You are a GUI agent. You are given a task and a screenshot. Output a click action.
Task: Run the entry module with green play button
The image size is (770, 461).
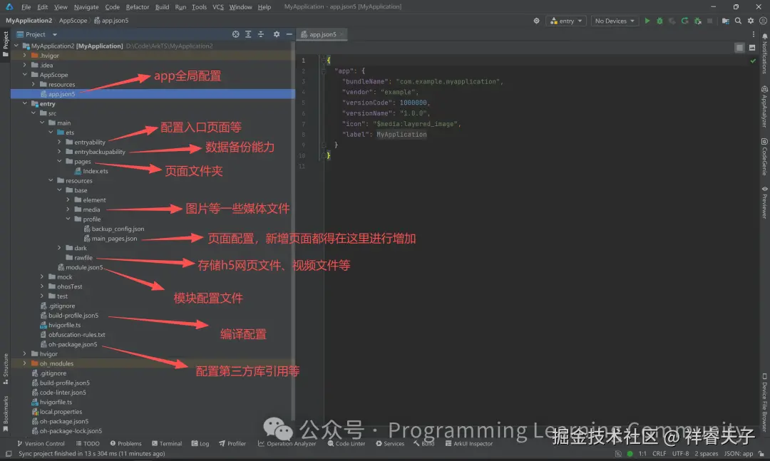(x=647, y=21)
